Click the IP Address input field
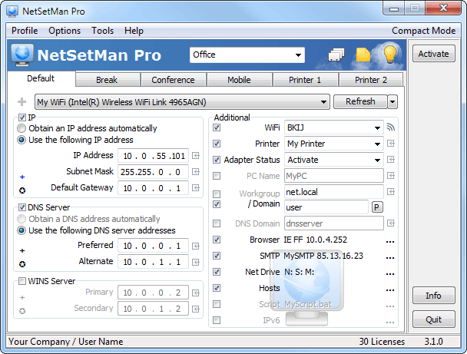Viewport: 467px width, 354px height. pyautogui.click(x=153, y=156)
